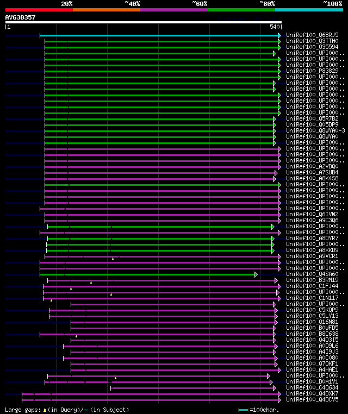This screenshot has width=348, height=414.
Task: Open hit UniRef100_Q5R7B2
Action: [x=312, y=118]
